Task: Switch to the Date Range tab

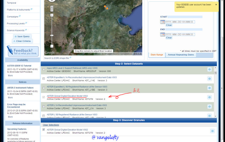Action: [157, 55]
